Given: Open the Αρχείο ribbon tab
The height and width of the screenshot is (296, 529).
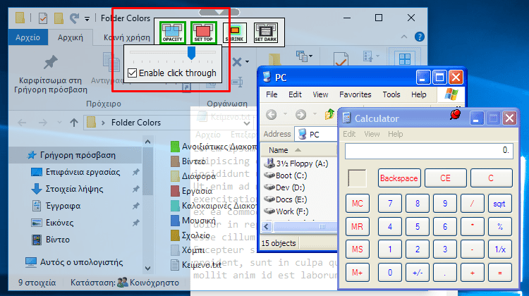Looking at the screenshot, I should coord(28,37).
